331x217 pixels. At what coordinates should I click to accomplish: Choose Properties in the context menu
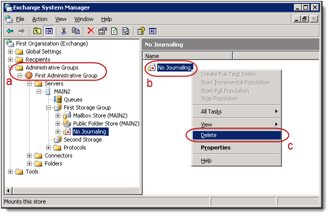(x=237, y=147)
